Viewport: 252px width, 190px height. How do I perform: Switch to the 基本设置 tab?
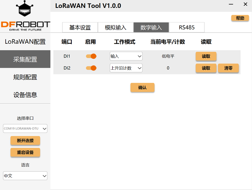tap(80, 27)
